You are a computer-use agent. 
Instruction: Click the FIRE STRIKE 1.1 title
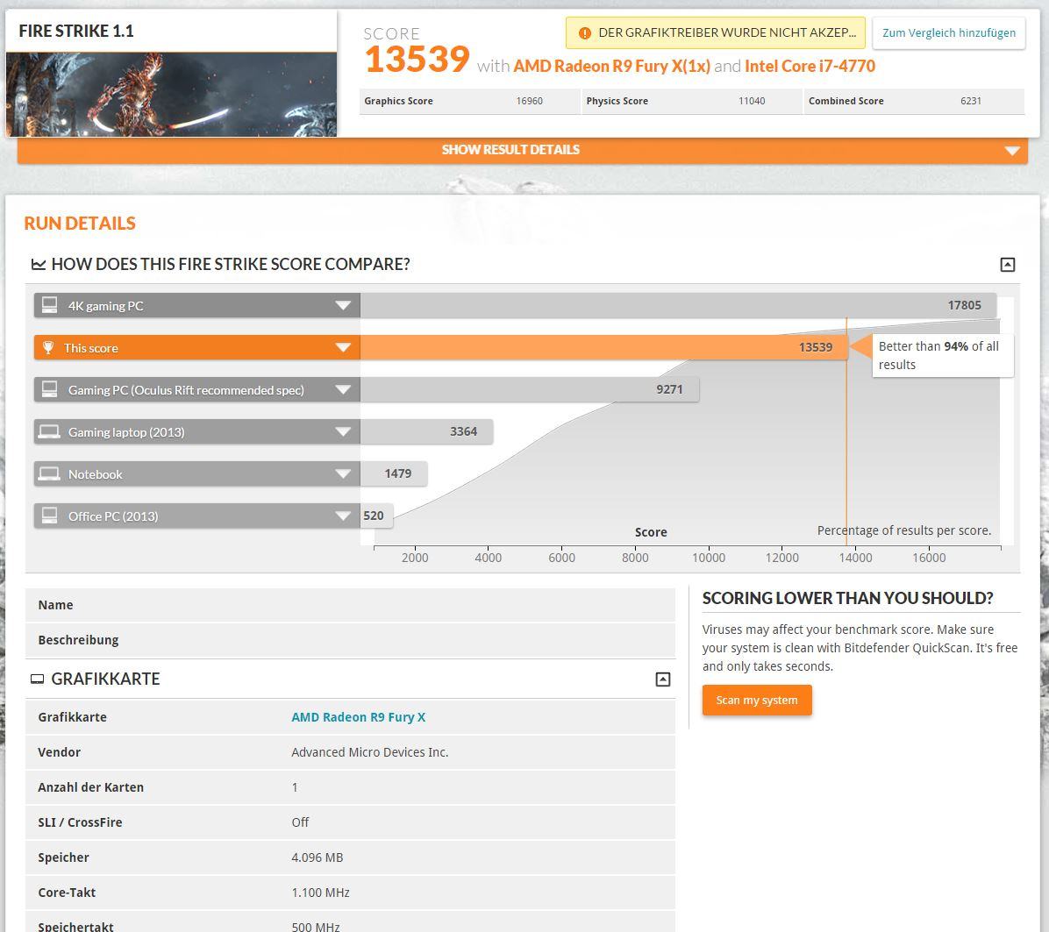pos(76,32)
